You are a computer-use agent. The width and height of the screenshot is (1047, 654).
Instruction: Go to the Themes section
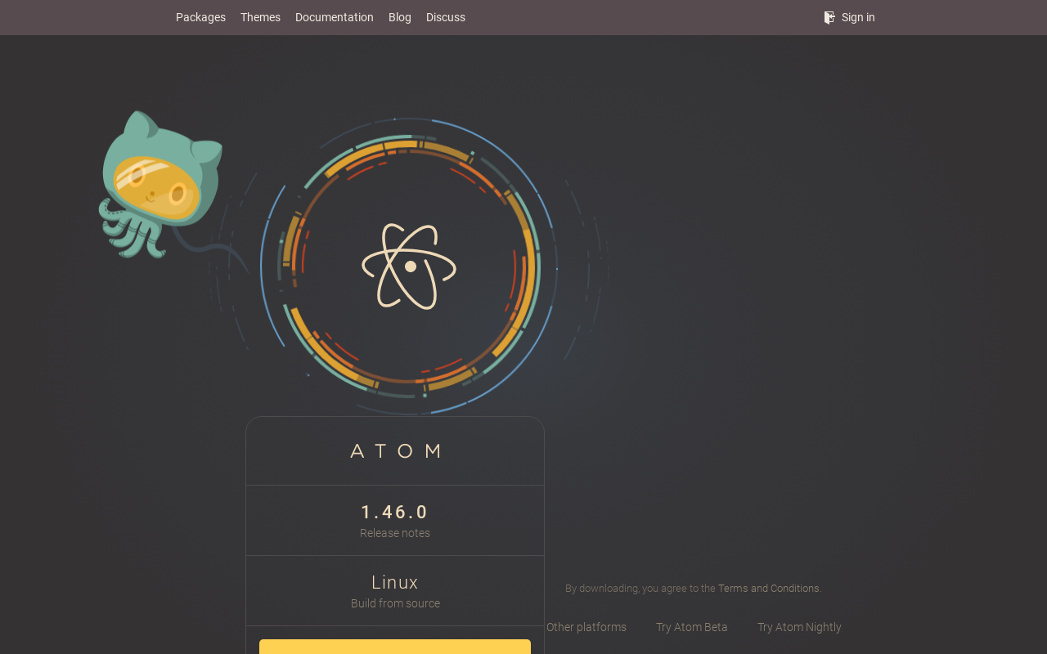pyautogui.click(x=260, y=17)
